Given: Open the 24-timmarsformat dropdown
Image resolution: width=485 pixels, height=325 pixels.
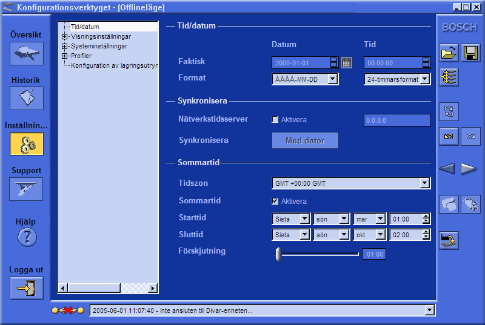Looking at the screenshot, I should [425, 79].
